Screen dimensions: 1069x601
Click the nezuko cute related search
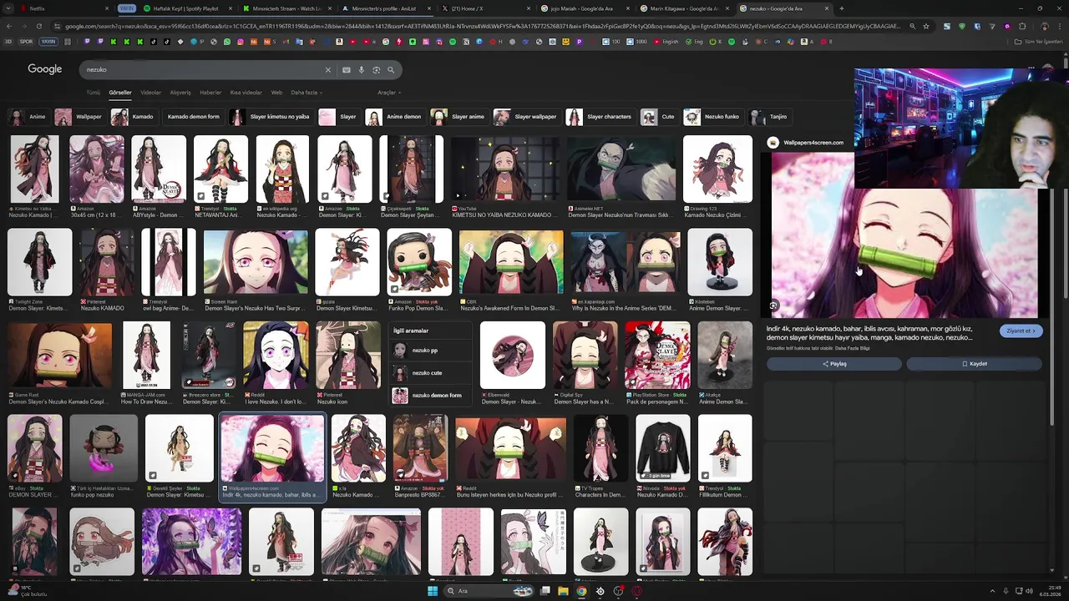(431, 373)
